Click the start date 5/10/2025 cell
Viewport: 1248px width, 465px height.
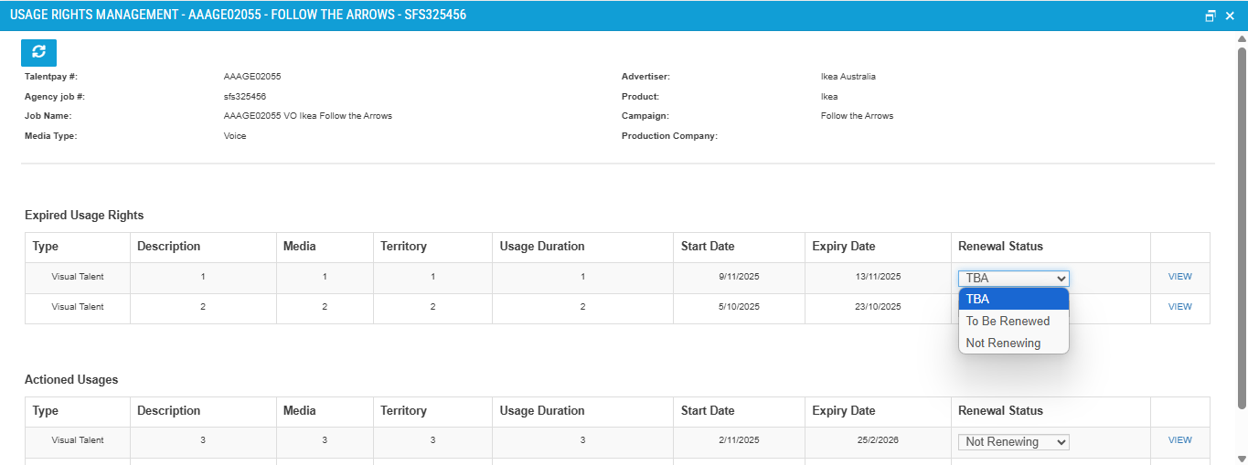tap(740, 307)
